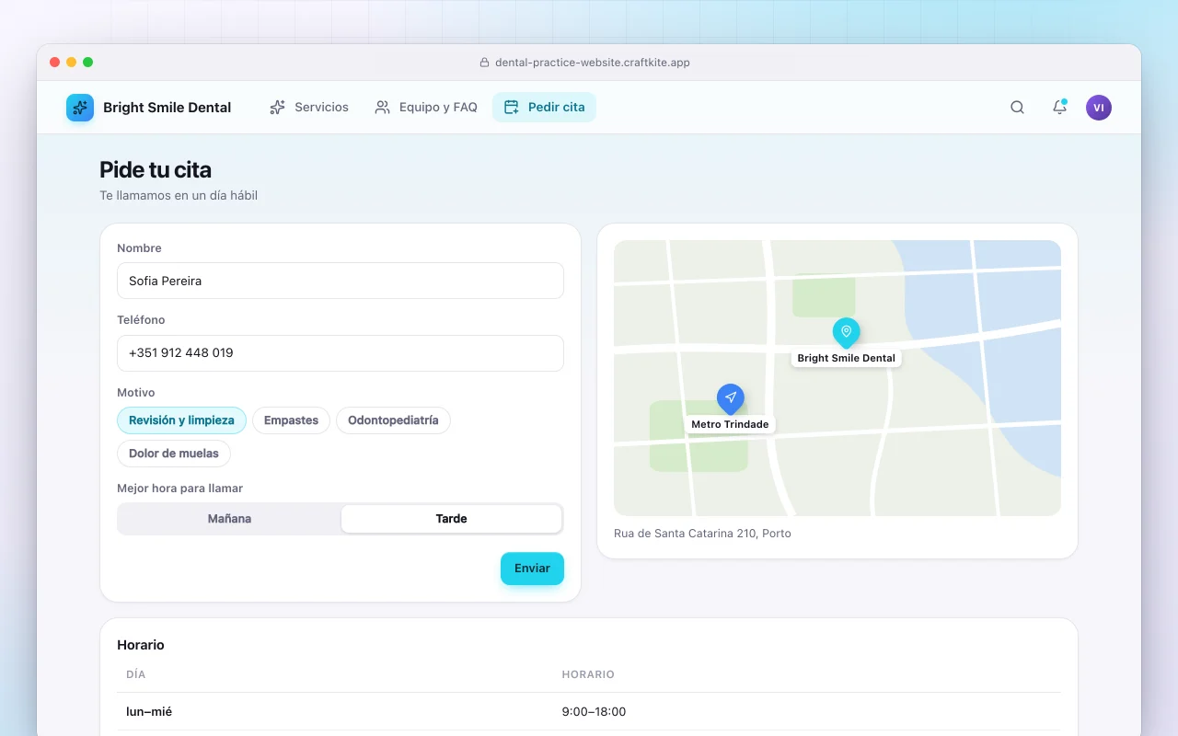This screenshot has width=1178, height=736.
Task: Click the Bright Smile Dental map pin
Action: 846,333
